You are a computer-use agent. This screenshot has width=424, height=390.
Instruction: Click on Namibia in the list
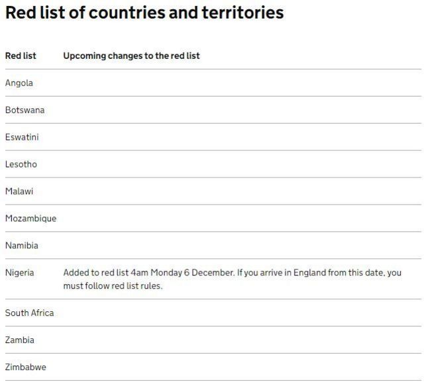22,246
